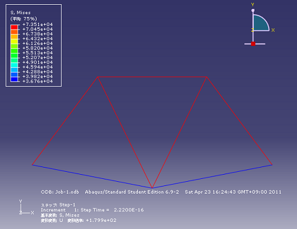
Task: Click the teal quarter-circle of the view compass
Action: 260,24
